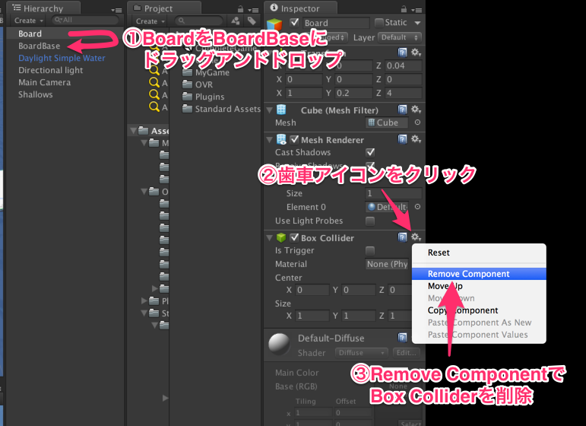
Task: Open Box Collider gear settings icon
Action: pyautogui.click(x=416, y=237)
